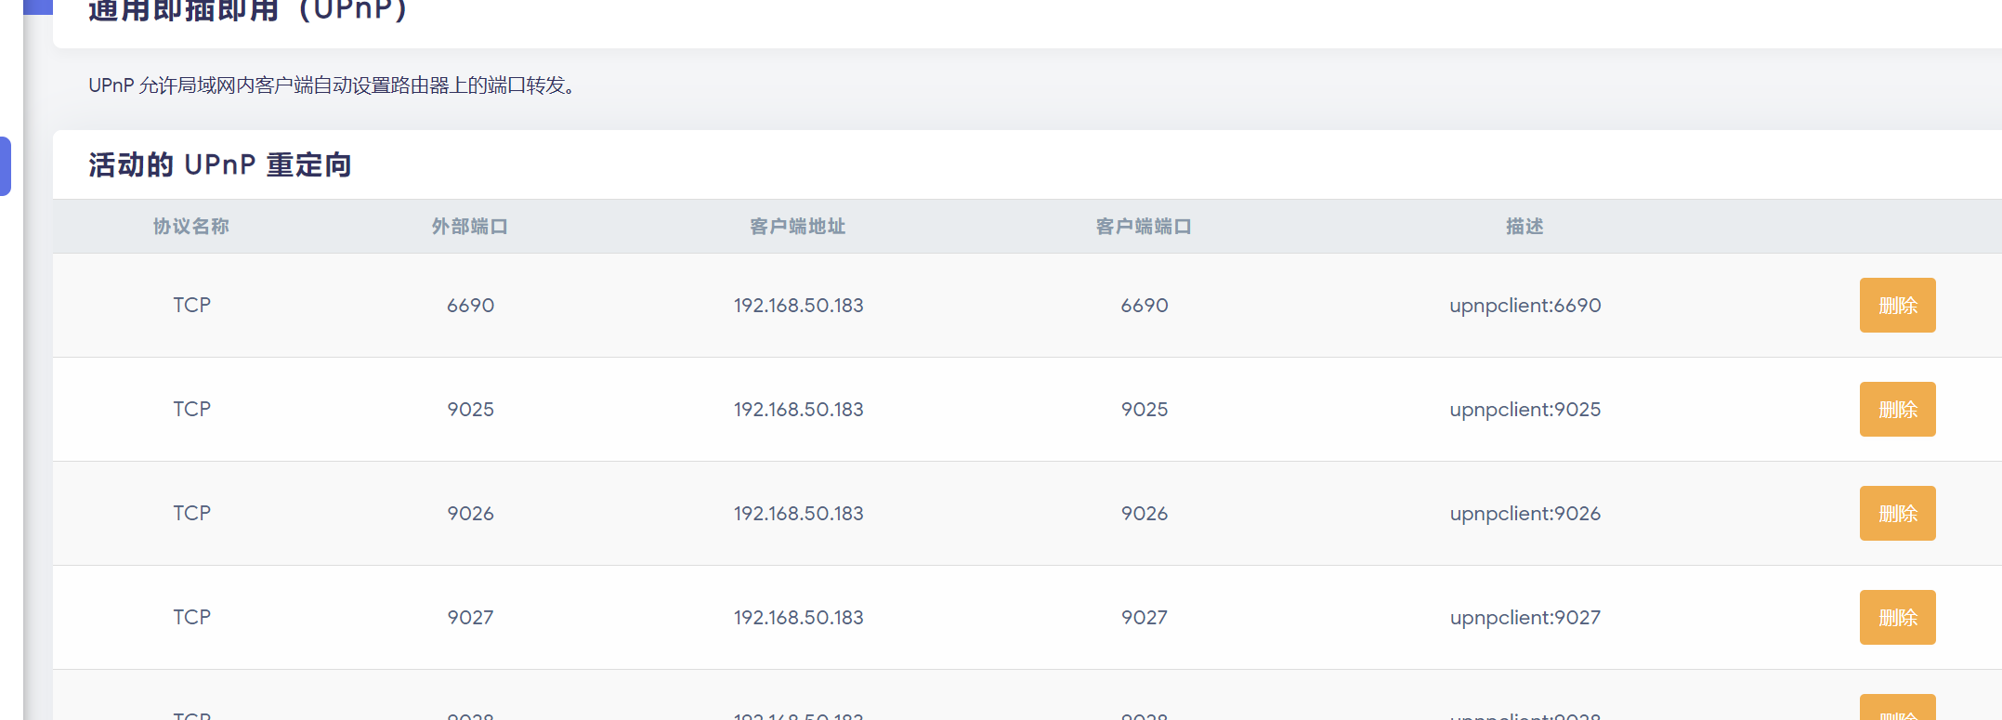Click the 描述 column header
Image resolution: width=2002 pixels, height=720 pixels.
tap(1524, 227)
